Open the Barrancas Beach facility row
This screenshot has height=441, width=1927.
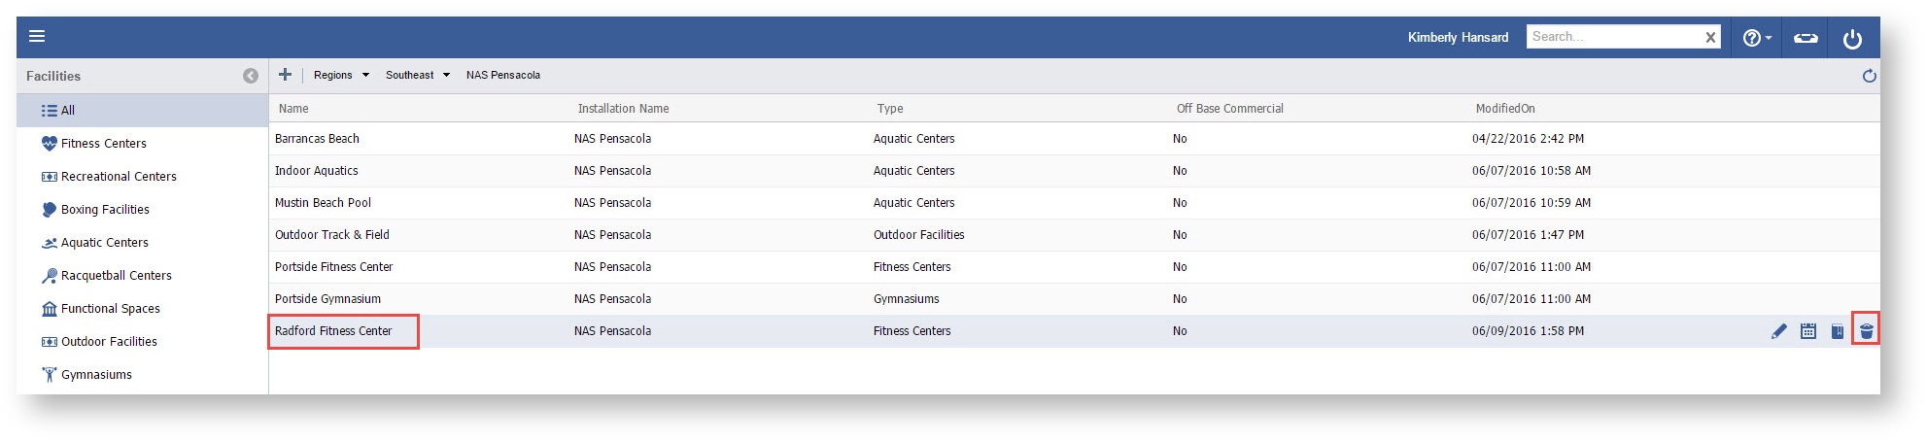[x=317, y=139]
